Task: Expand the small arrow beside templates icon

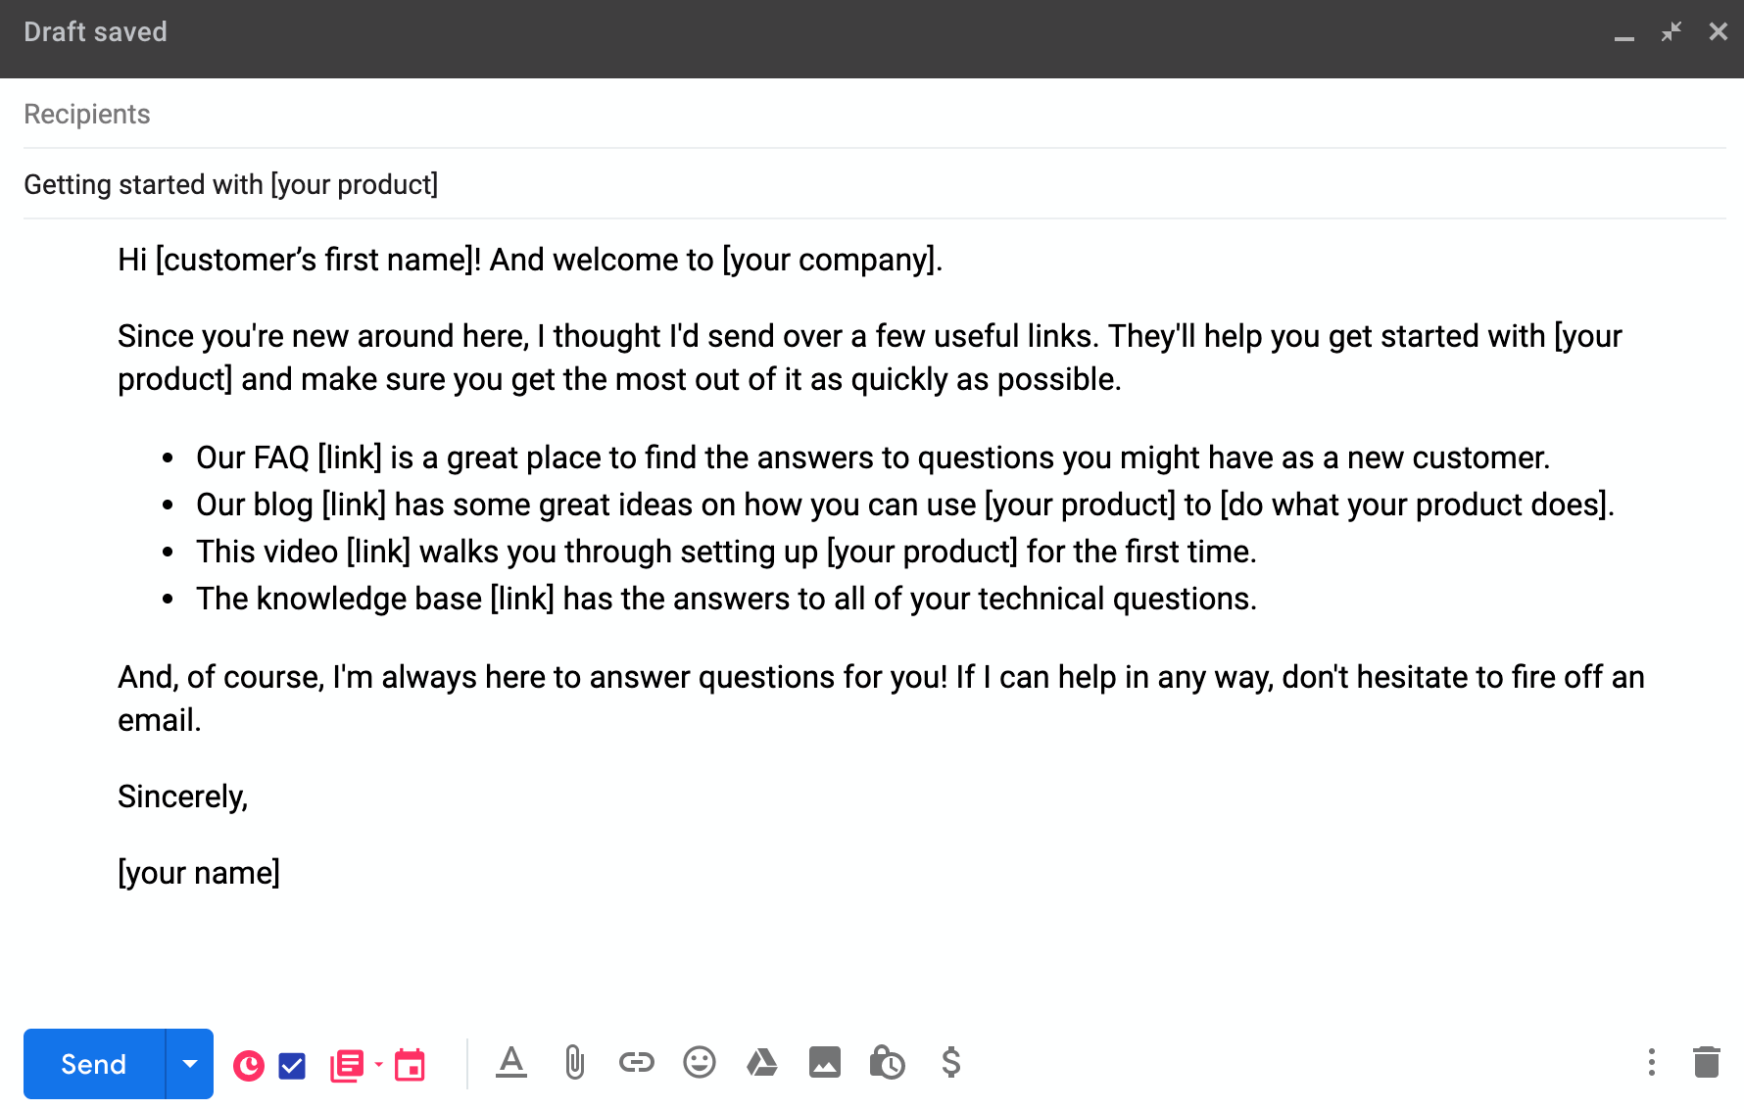Action: (x=378, y=1064)
